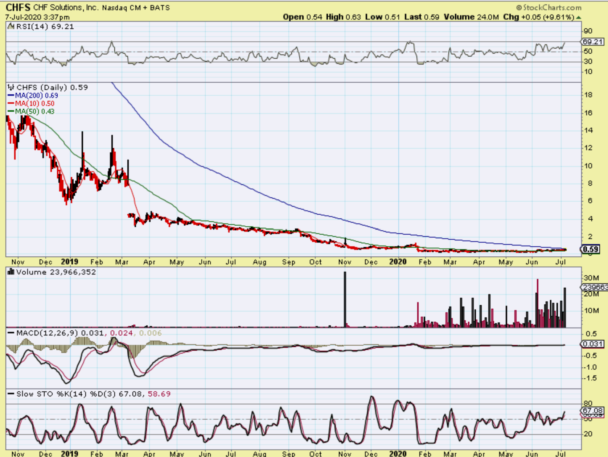Click the exchange label Nasdaq CM + BATS
The image size is (608, 457).
(136, 8)
